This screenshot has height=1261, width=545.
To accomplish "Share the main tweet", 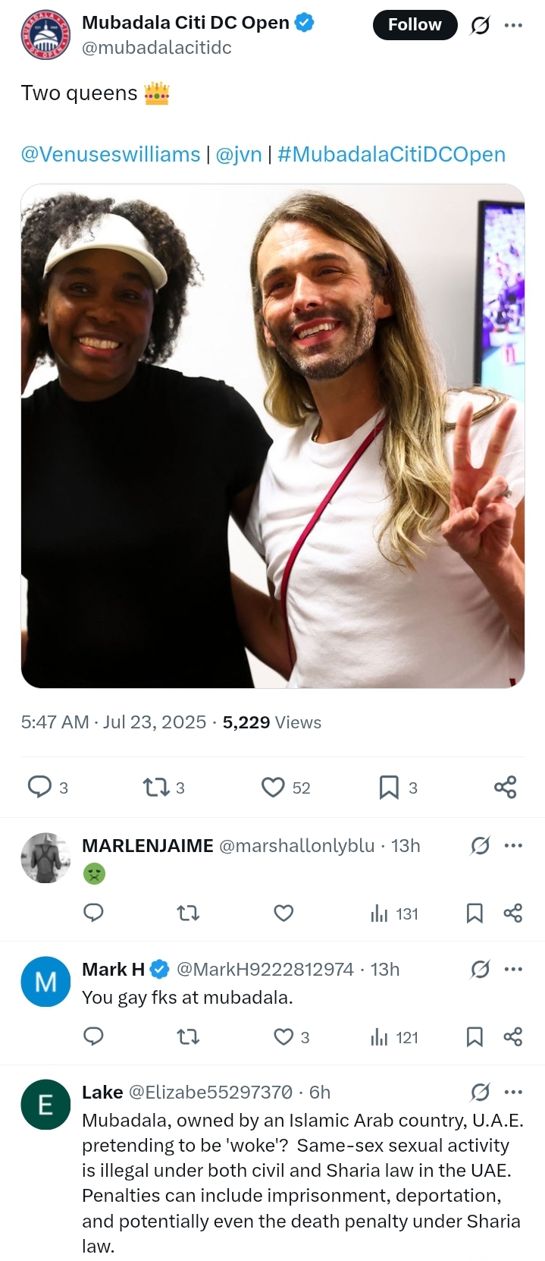I will [506, 788].
